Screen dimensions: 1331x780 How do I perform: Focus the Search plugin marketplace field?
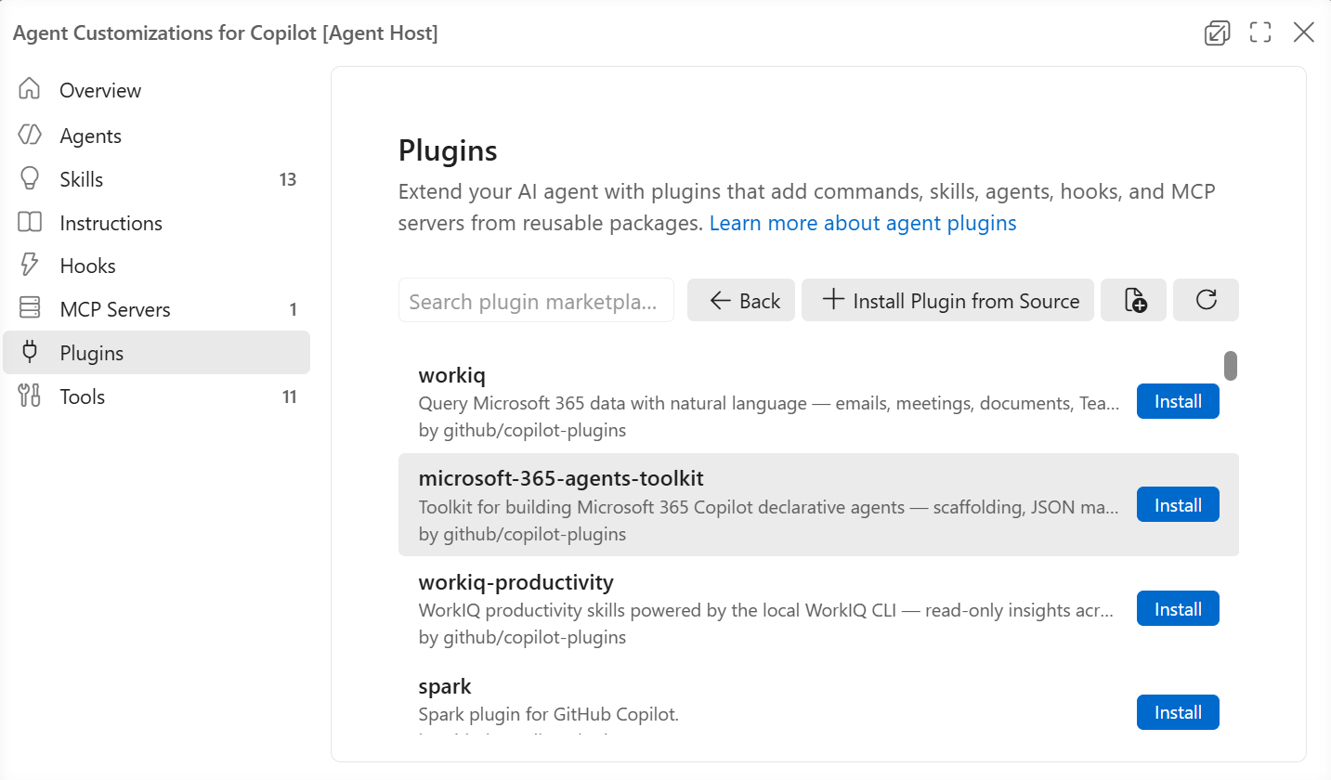point(536,300)
